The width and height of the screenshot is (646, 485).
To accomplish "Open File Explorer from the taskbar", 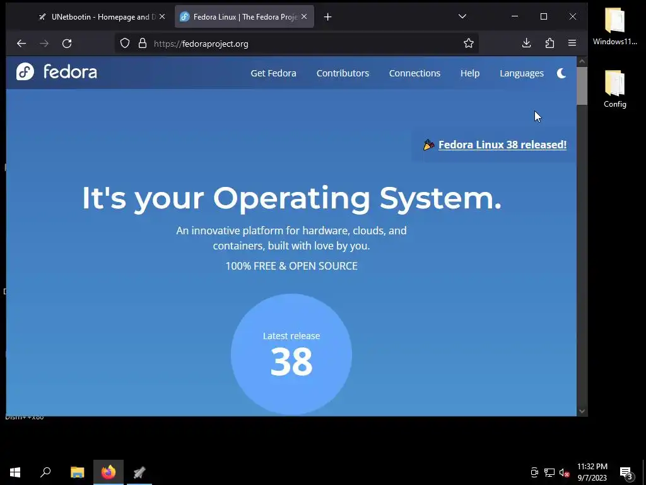I will click(77, 472).
